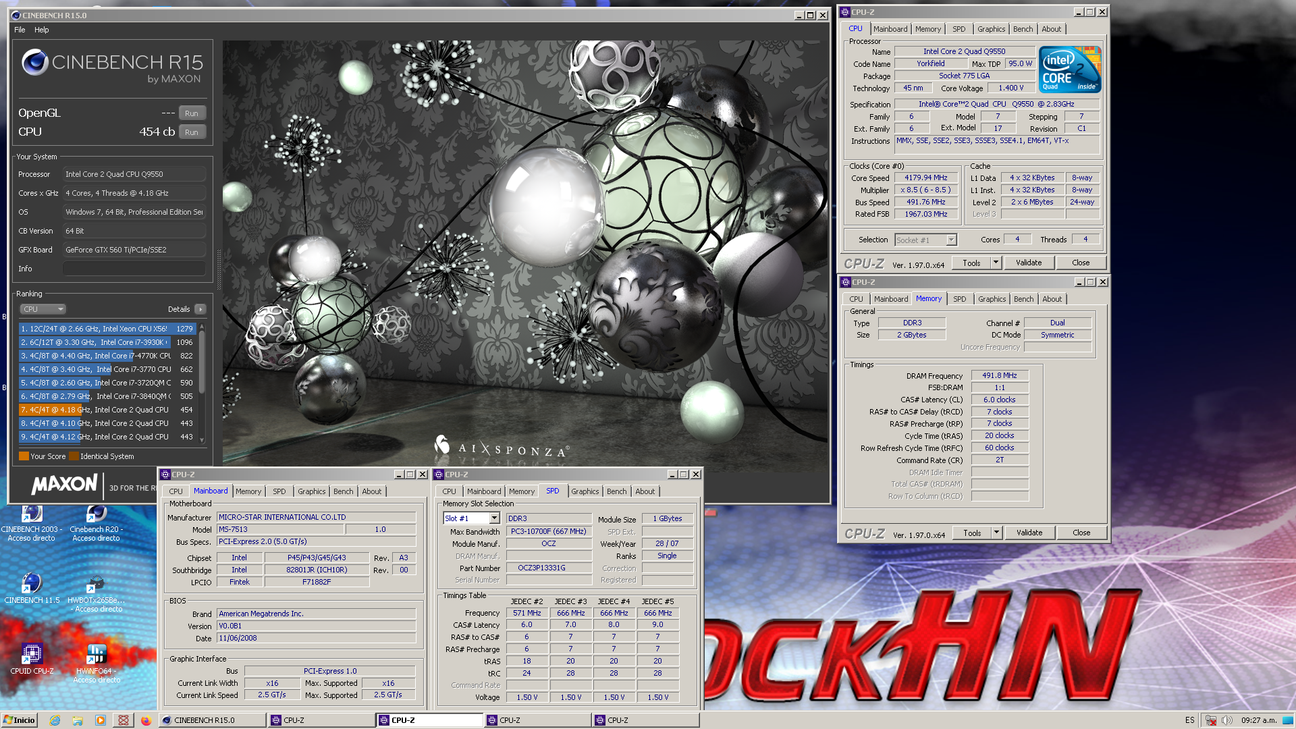The width and height of the screenshot is (1296, 729).
Task: Open Socket #1 selection dropdown
Action: 926,240
